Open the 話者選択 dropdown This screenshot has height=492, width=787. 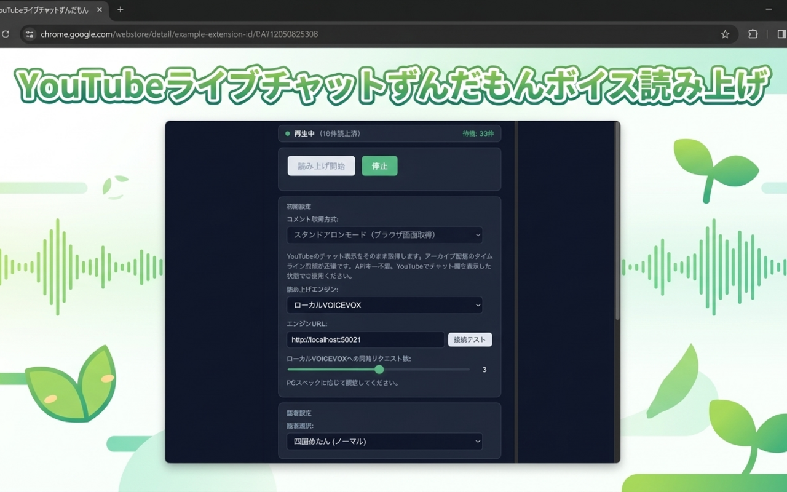(385, 441)
